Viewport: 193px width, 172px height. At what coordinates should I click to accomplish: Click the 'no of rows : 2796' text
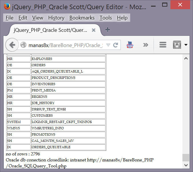(23, 154)
